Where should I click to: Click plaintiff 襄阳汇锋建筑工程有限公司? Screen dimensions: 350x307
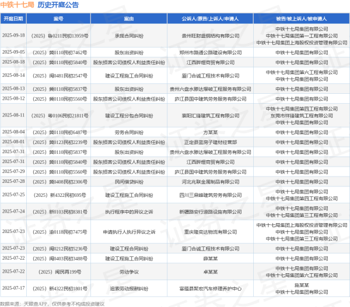pos(210,116)
